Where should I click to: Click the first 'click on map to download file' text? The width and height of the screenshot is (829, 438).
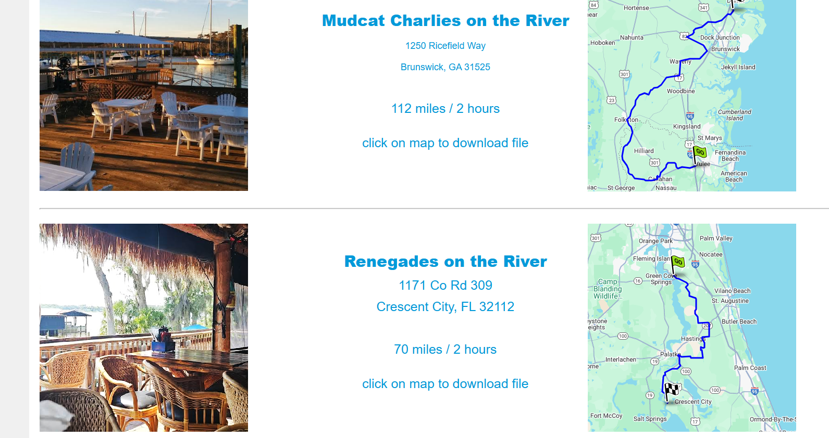(x=446, y=143)
